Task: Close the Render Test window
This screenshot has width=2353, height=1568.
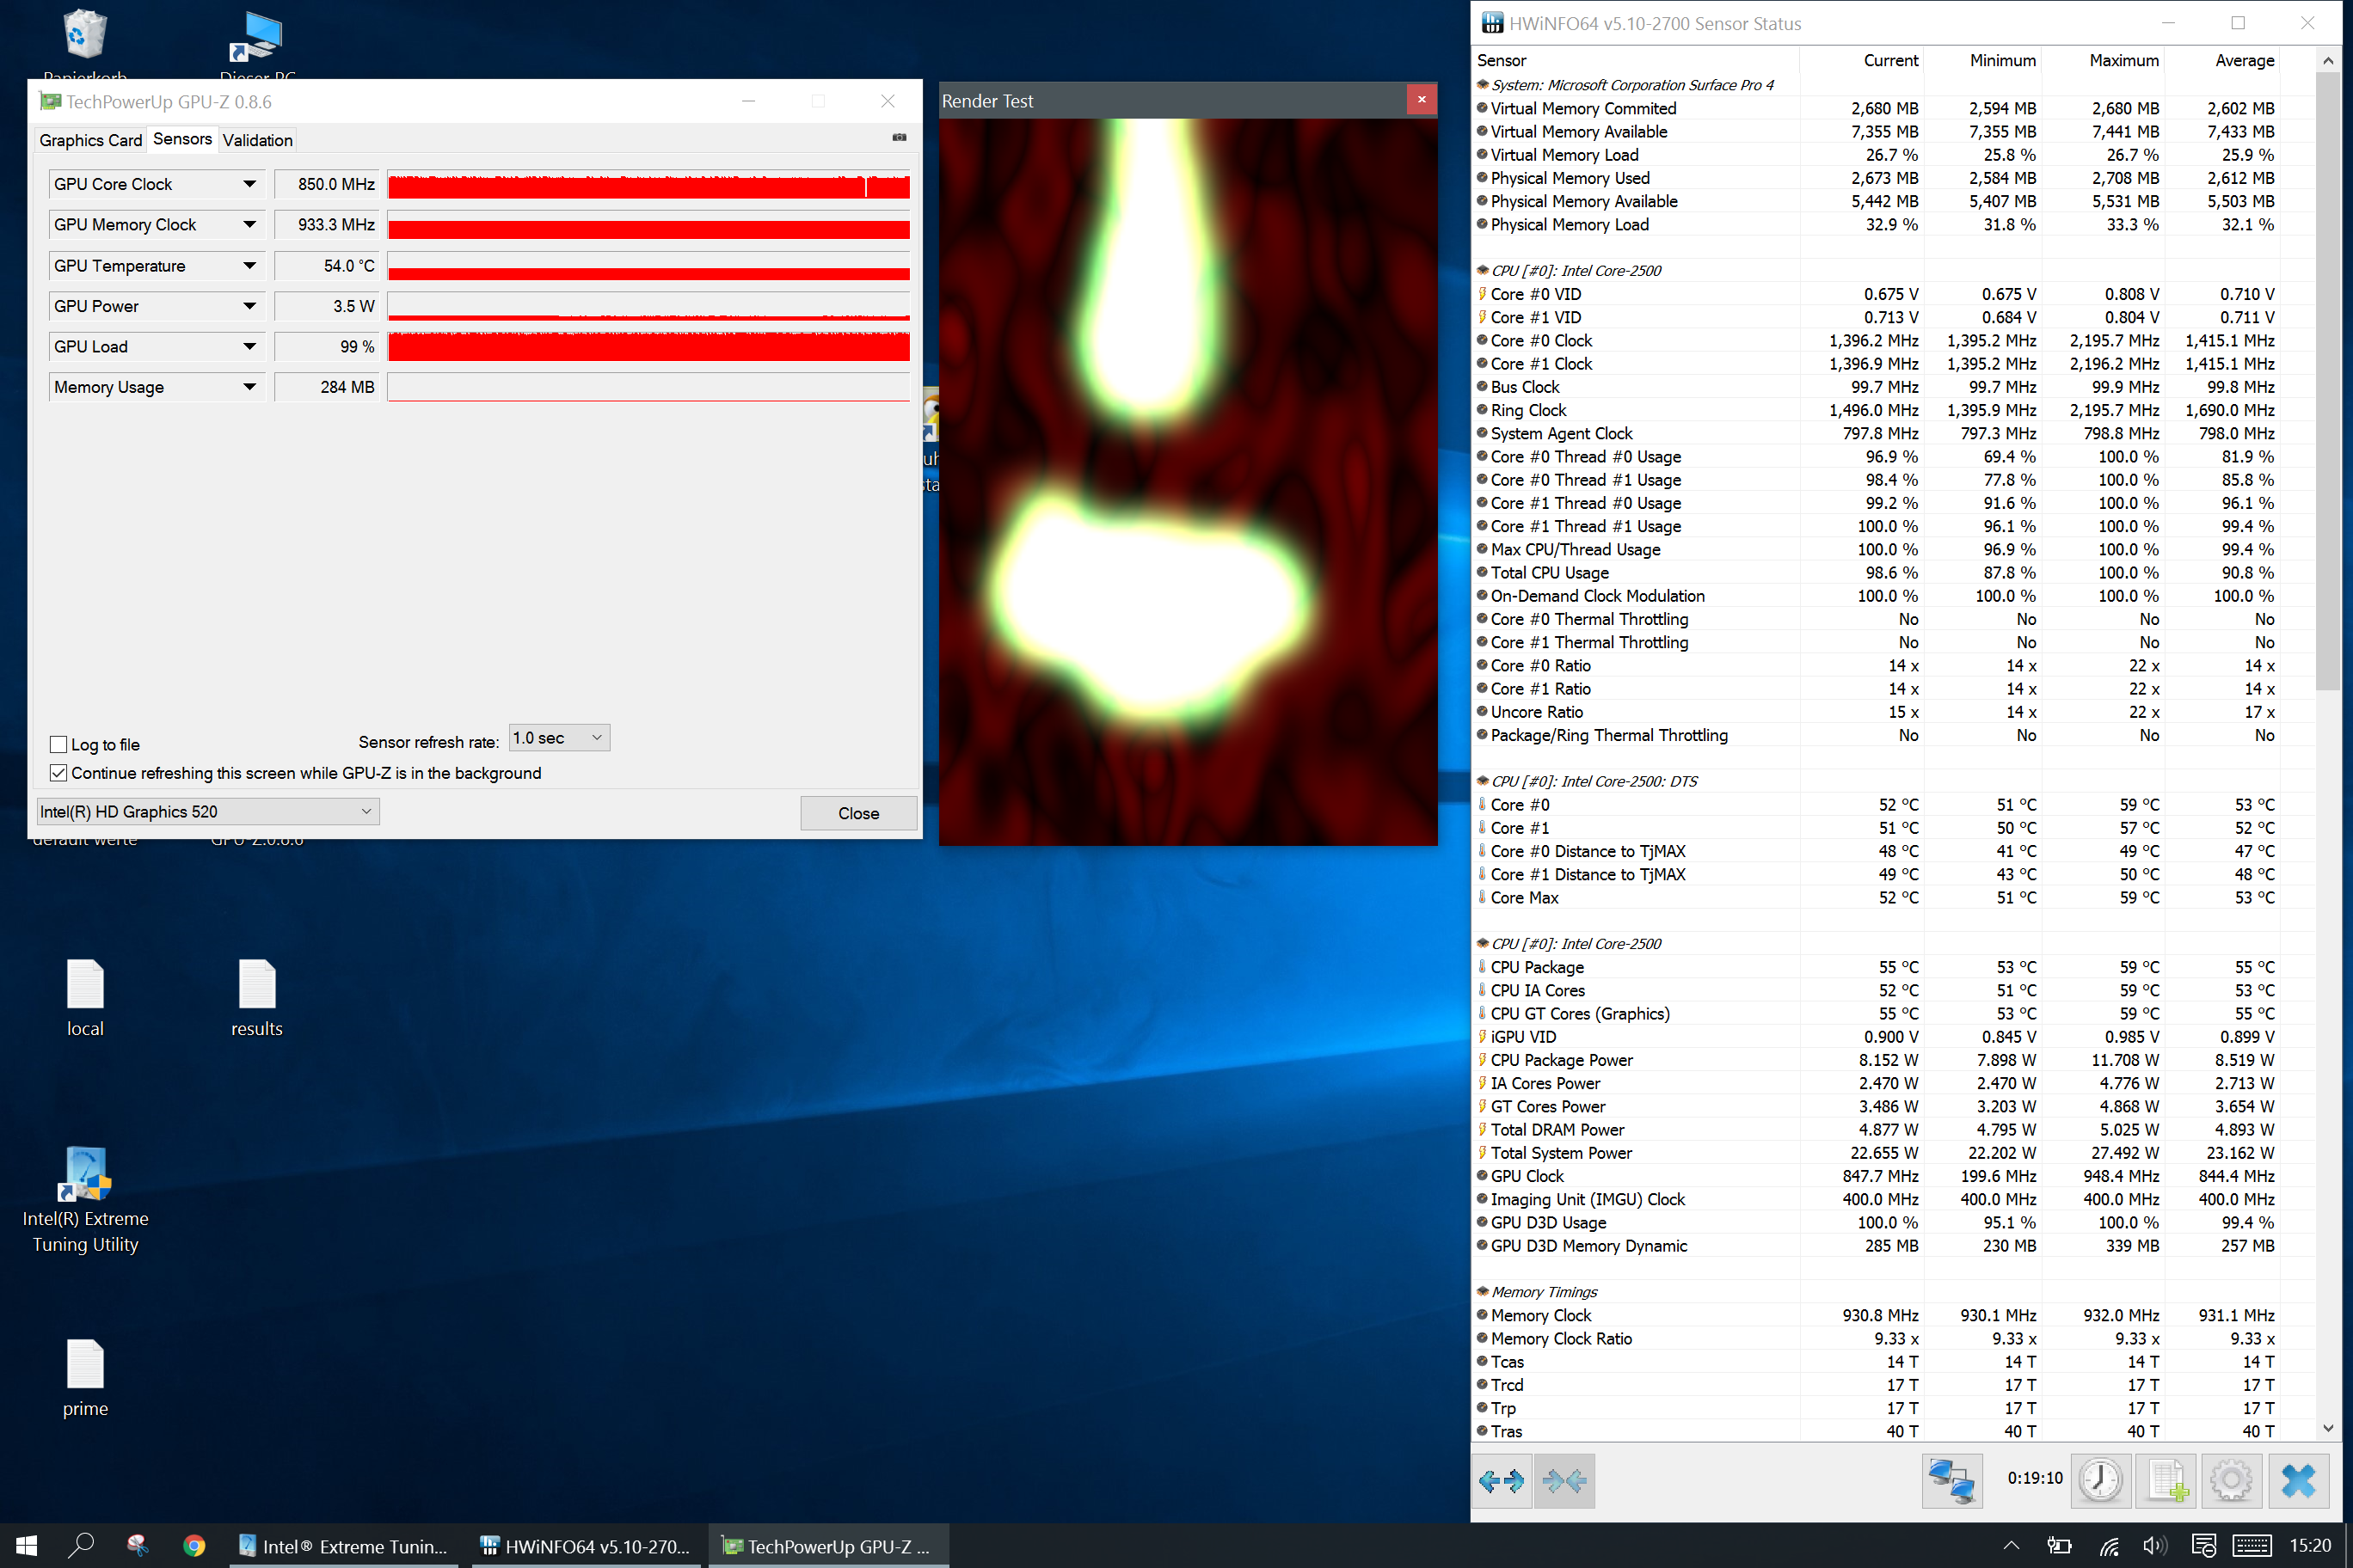Action: click(1421, 99)
